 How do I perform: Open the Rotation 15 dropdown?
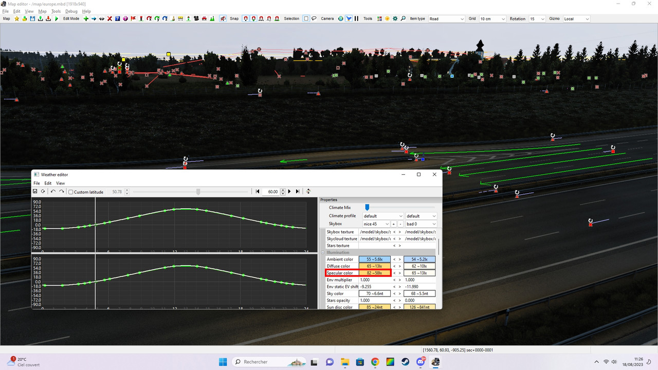tap(537, 18)
